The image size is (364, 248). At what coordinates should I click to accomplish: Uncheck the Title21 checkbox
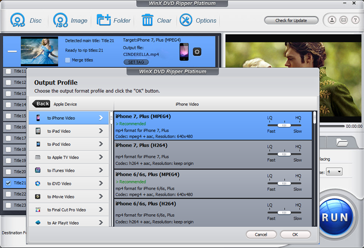(x=8, y=183)
